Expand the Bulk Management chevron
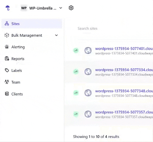This screenshot has height=142, width=153. [x=57, y=35]
